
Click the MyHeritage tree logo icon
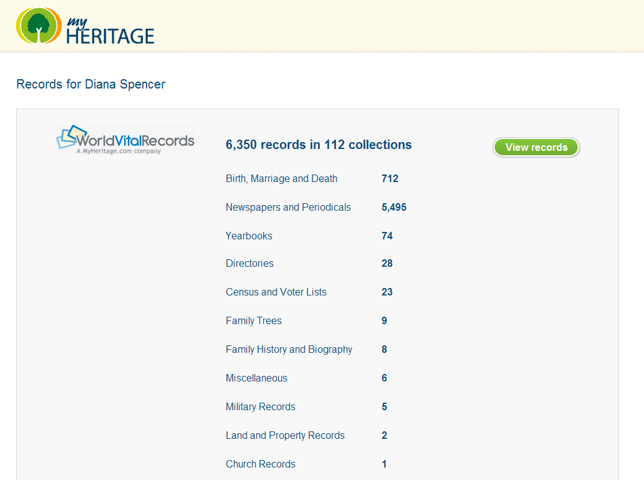[39, 26]
